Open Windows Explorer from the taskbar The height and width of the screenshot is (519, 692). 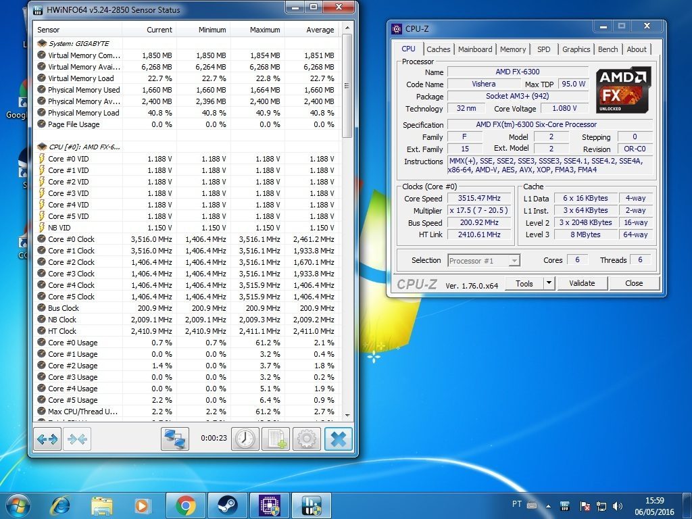pos(102,505)
